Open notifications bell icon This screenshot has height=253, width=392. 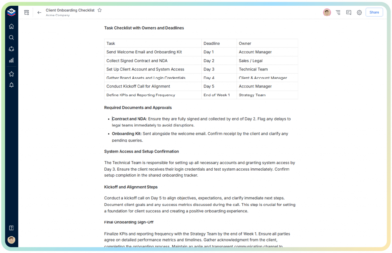tap(11, 85)
